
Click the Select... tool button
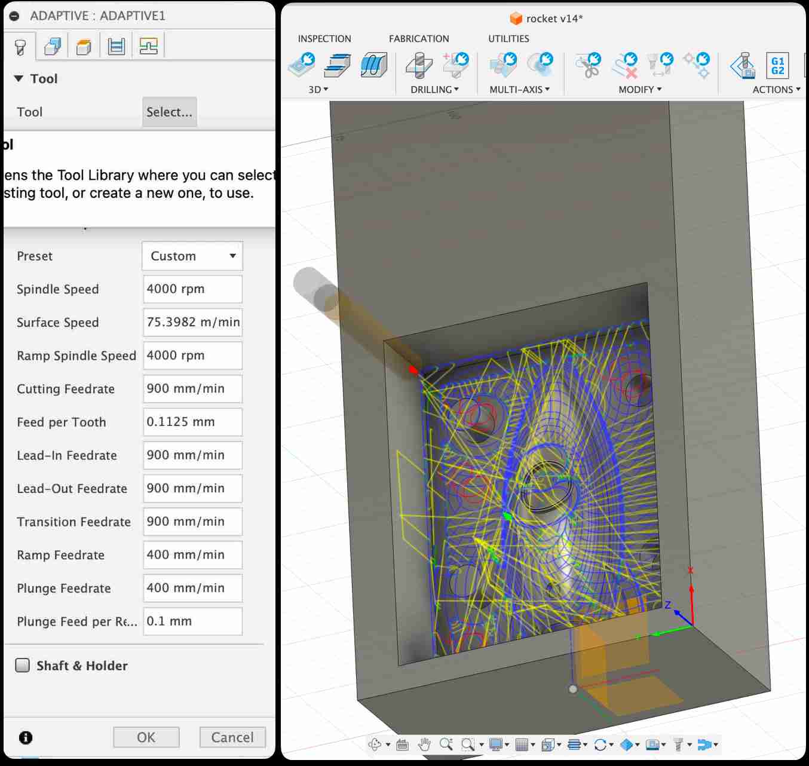pos(170,112)
